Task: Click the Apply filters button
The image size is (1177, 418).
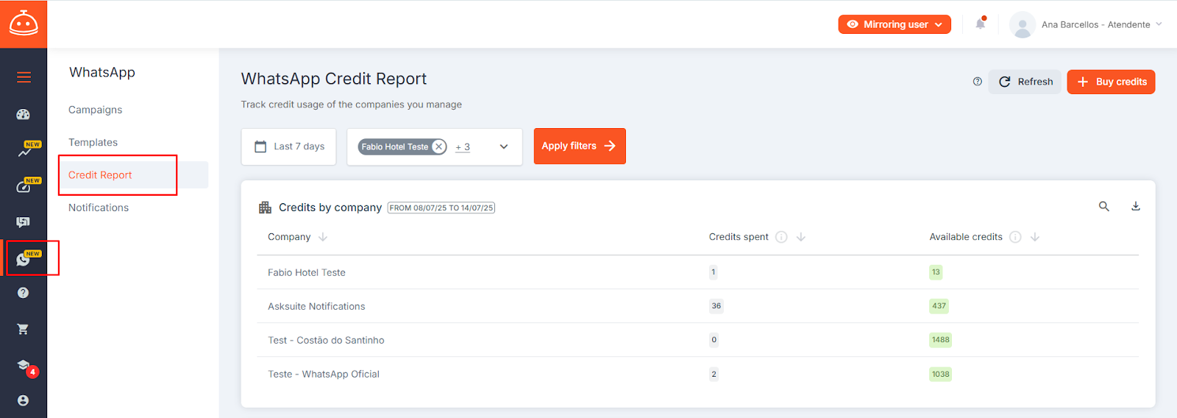Action: pyautogui.click(x=580, y=146)
